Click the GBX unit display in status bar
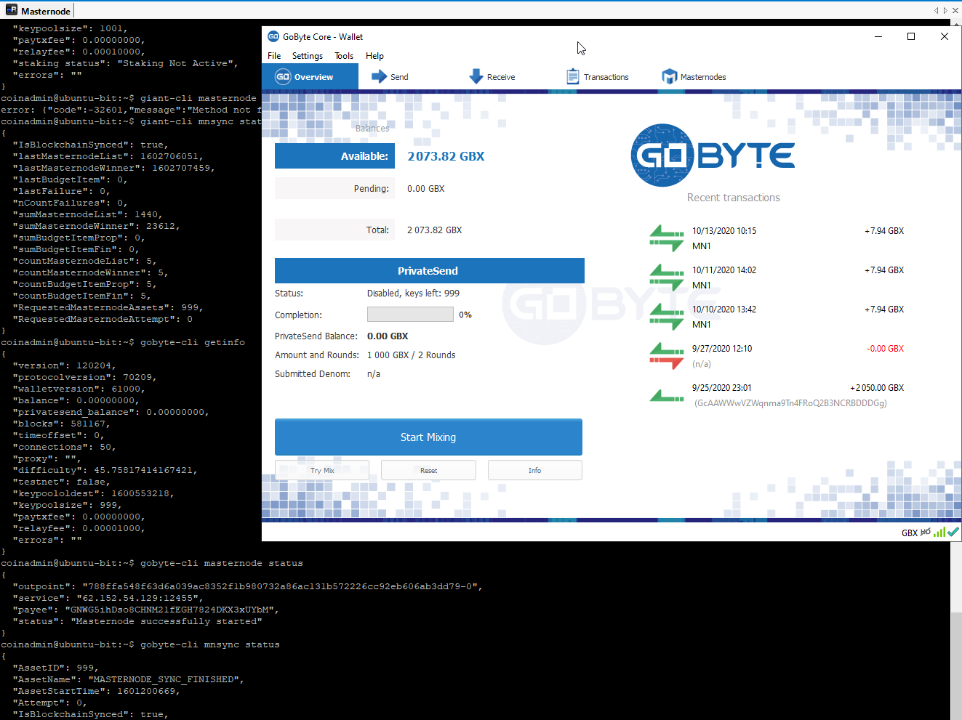 tap(910, 533)
